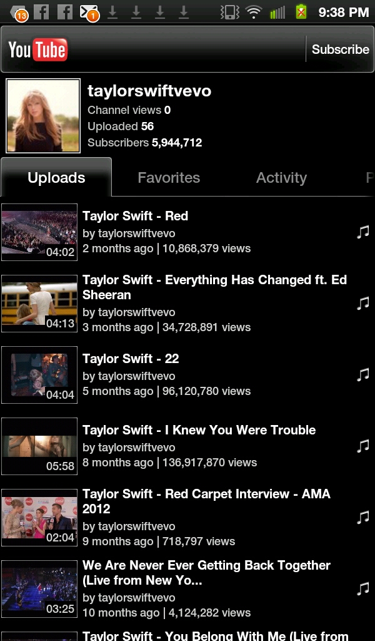Tap first download notification arrow
Viewport: 375px width, 641px height.
tap(112, 13)
